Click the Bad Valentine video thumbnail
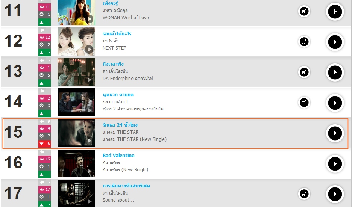Screen dimensions: 352x207 click(x=76, y=163)
